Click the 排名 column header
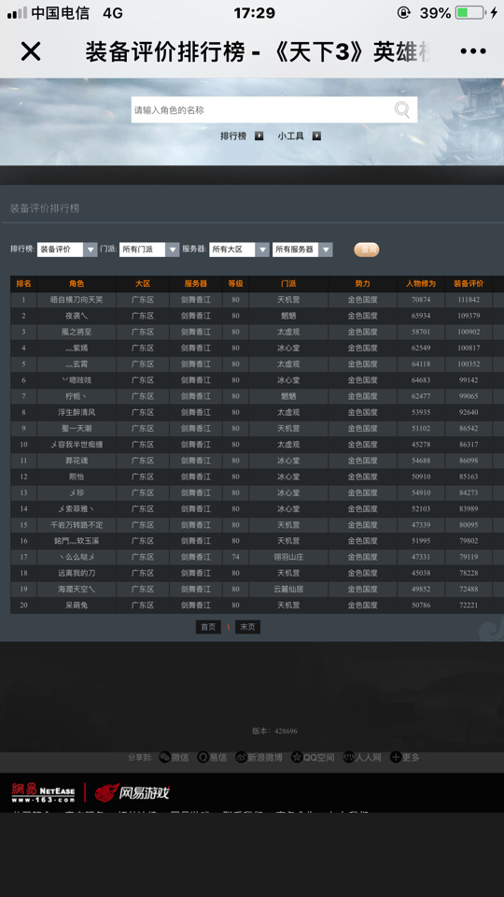 point(23,284)
